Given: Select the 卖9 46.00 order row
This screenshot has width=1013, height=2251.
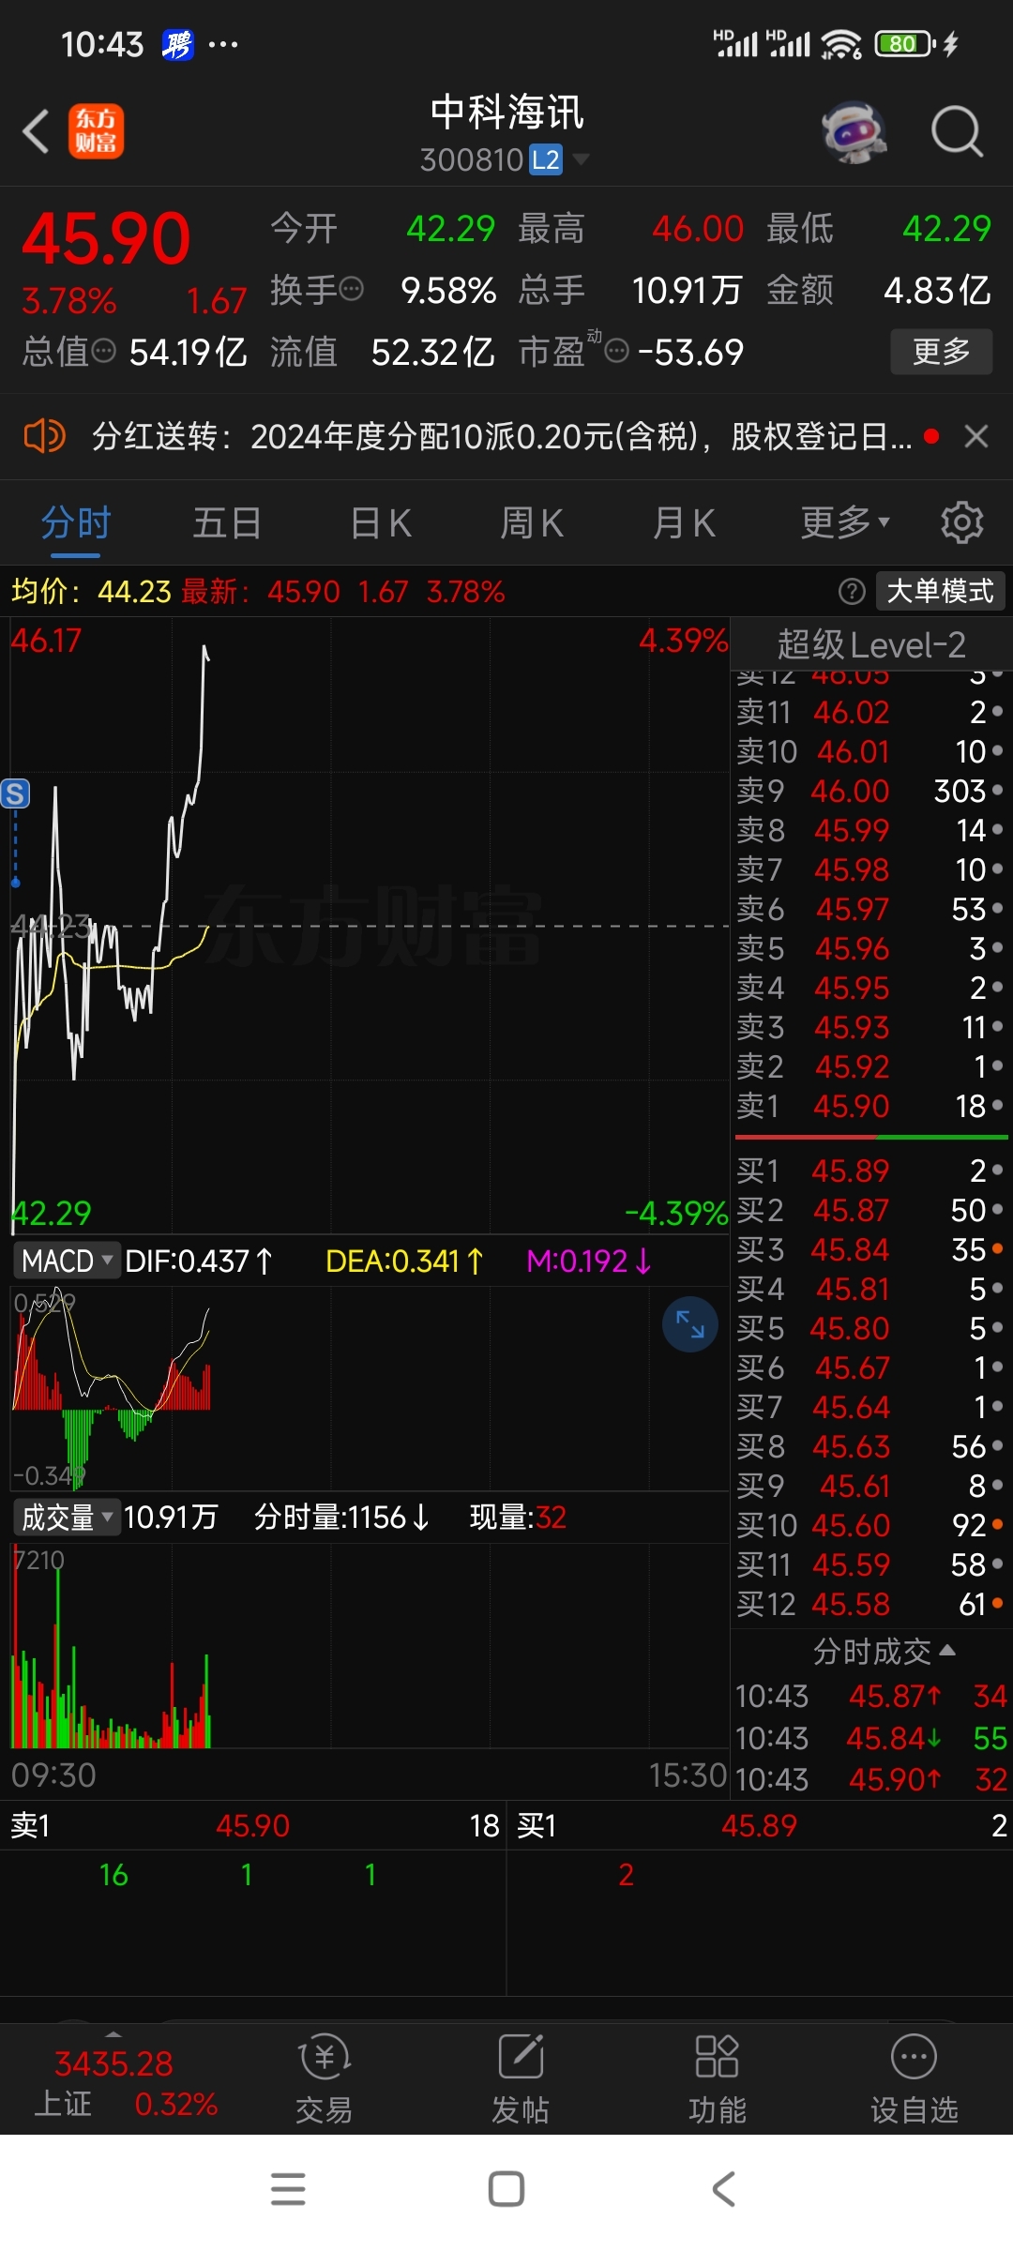Looking at the screenshot, I should 870,791.
